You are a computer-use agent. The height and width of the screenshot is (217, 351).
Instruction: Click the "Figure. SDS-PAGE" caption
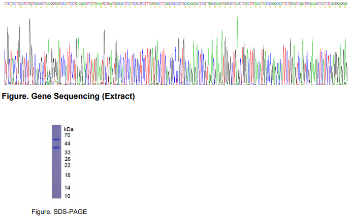(x=59, y=211)
